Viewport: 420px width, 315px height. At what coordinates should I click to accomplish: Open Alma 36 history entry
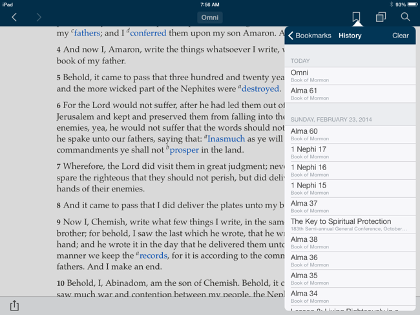(350, 261)
